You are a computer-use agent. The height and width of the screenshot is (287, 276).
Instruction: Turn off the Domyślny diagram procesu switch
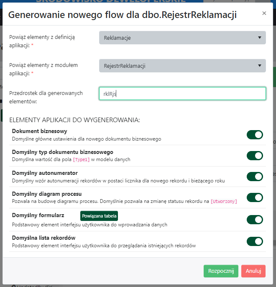[255, 197]
